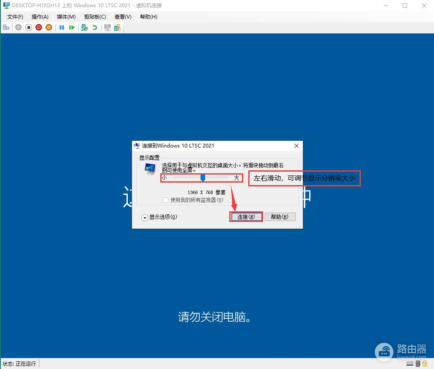Viewport: 434px width, 369px height.
Task: Click the desktop size slider thumb
Action: click(203, 178)
